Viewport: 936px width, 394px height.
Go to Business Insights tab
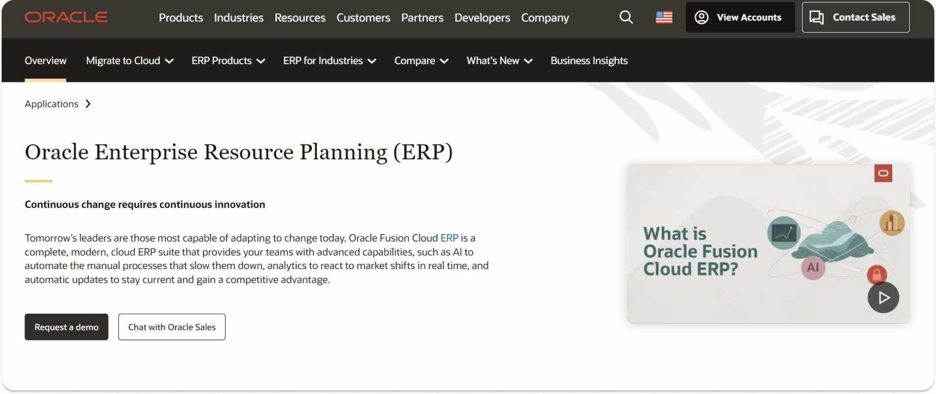pos(589,61)
